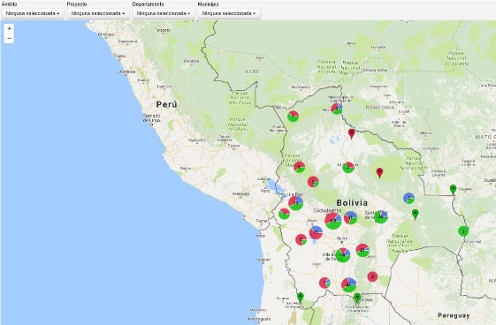Click the green pin at Bolivia's southwest border
This screenshot has width=496, height=325.
tap(301, 297)
